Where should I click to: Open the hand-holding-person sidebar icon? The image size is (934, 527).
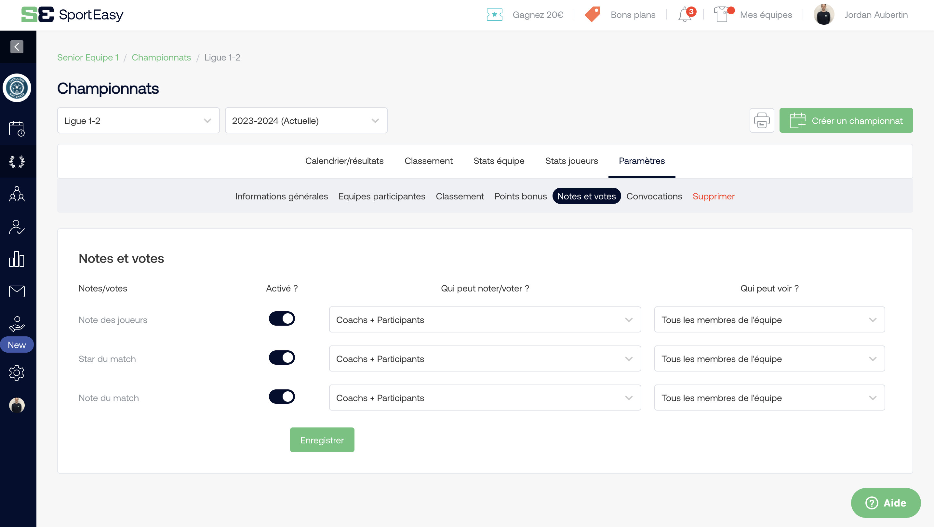tap(17, 324)
